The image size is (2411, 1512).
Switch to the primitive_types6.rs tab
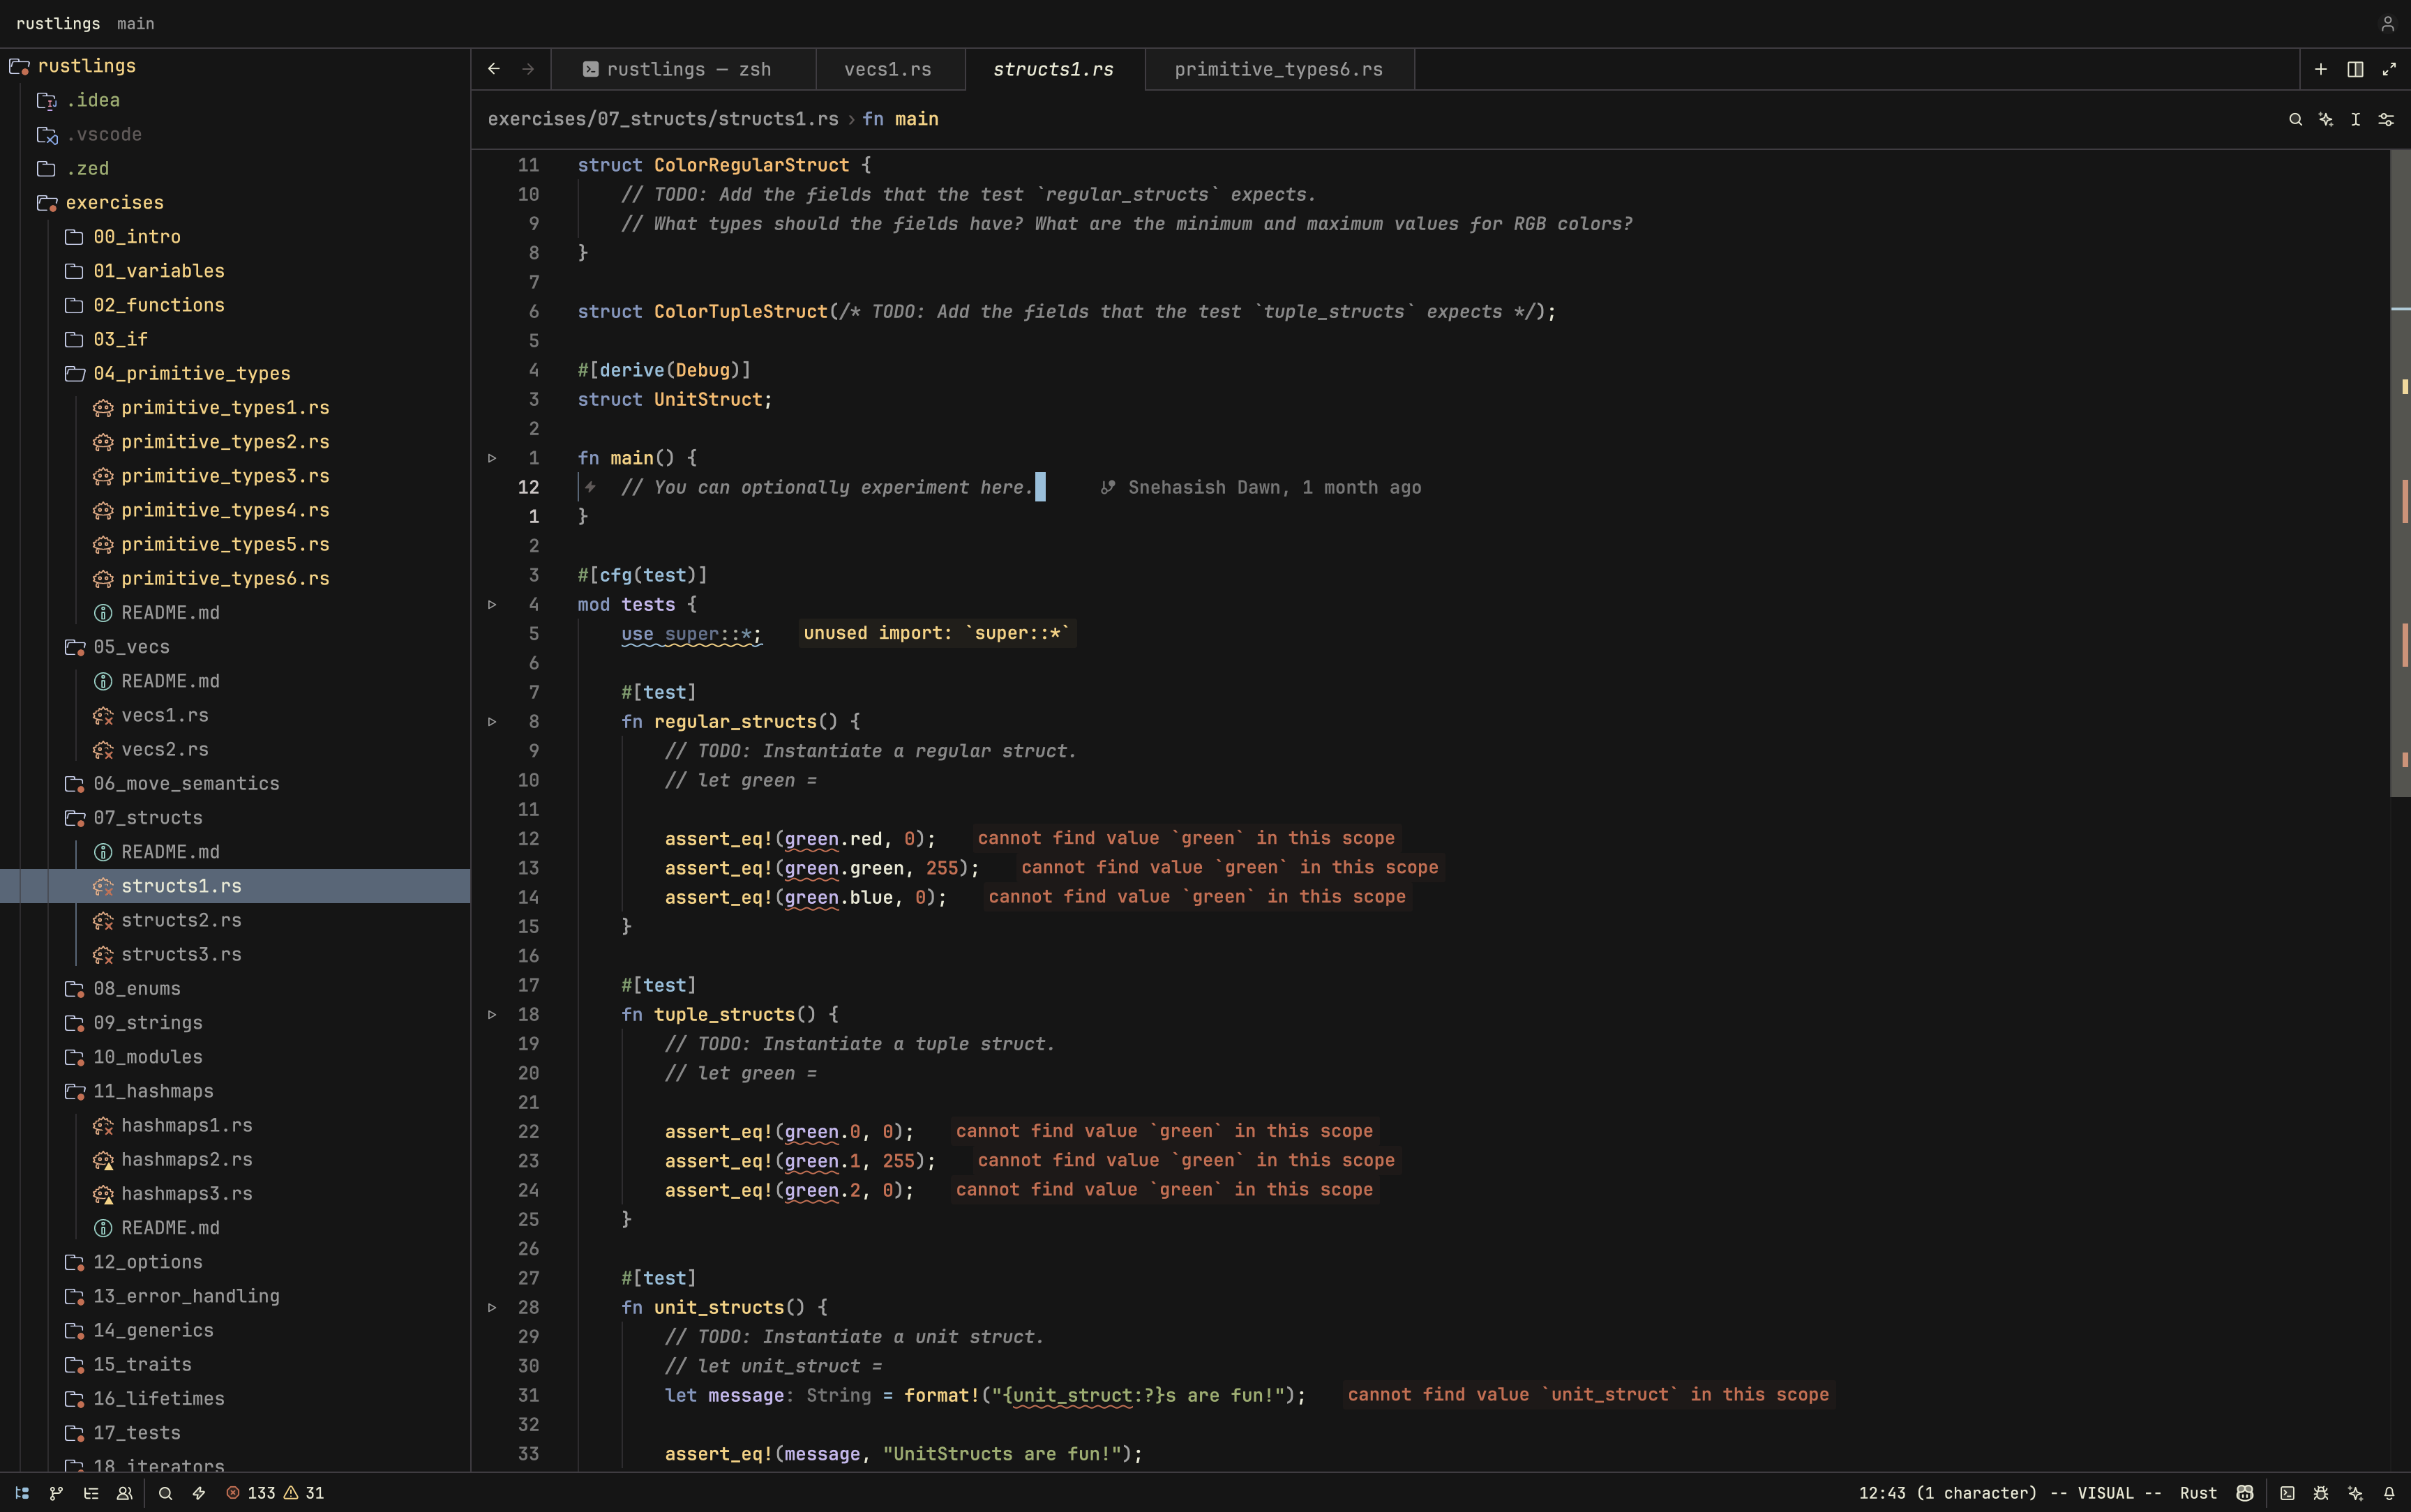[x=1279, y=69]
